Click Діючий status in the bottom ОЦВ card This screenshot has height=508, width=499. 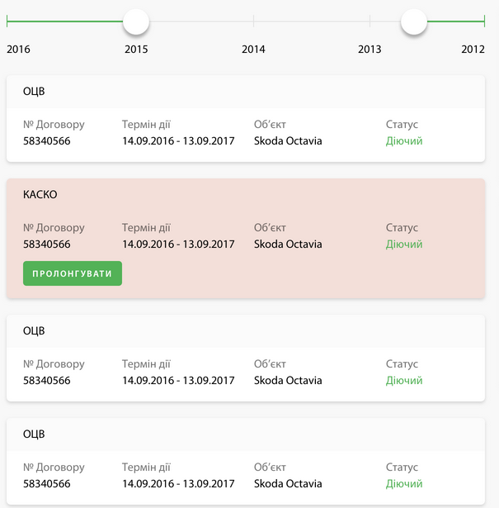click(403, 484)
